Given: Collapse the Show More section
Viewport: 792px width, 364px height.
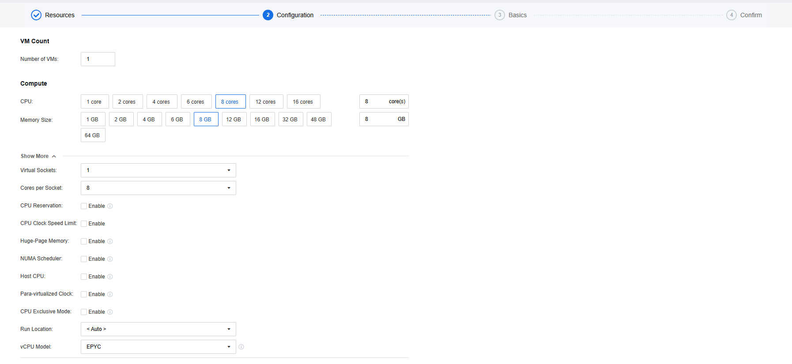Looking at the screenshot, I should (38, 156).
